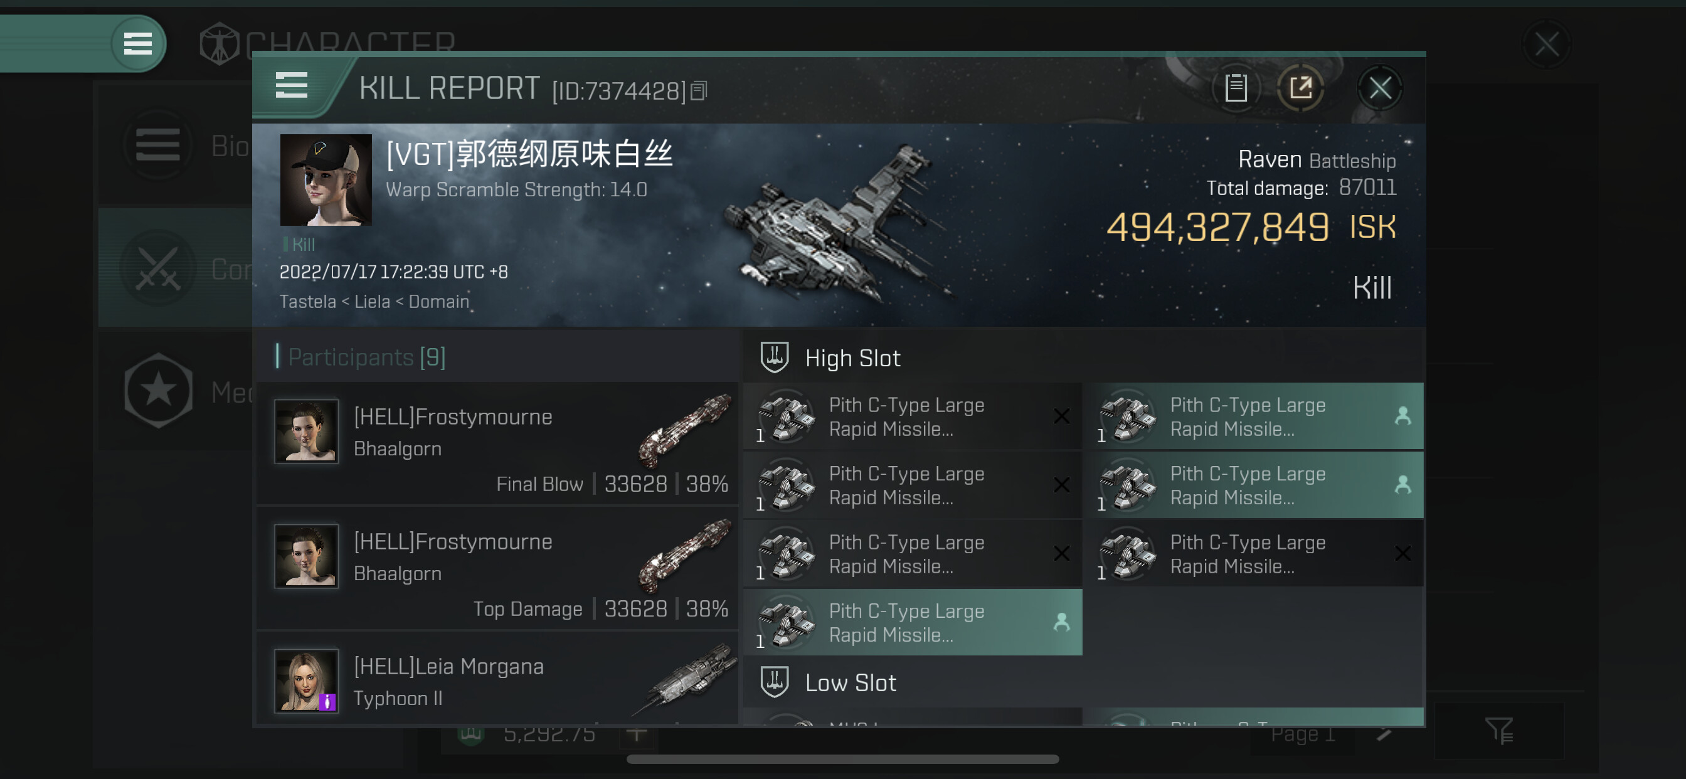Image resolution: width=1686 pixels, height=779 pixels.
Task: Click the Participants [9] header
Action: pyautogui.click(x=366, y=357)
